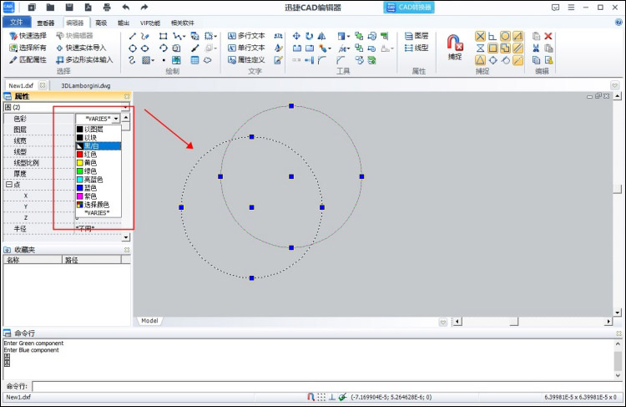Click the Save floppy disk icon
This screenshot has width=626, height=407.
(x=69, y=8)
